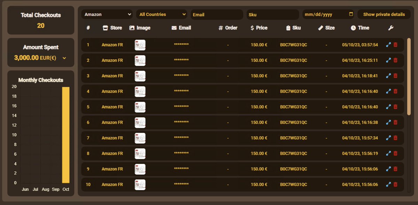Screen dimensions: 418x205
Task: Expand details for row 3 checkout
Action: click(388, 76)
